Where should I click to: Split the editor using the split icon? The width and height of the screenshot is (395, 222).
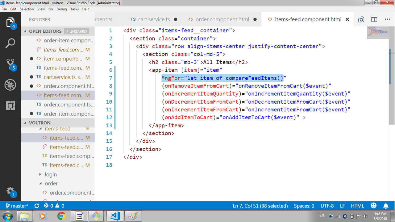[374, 19]
